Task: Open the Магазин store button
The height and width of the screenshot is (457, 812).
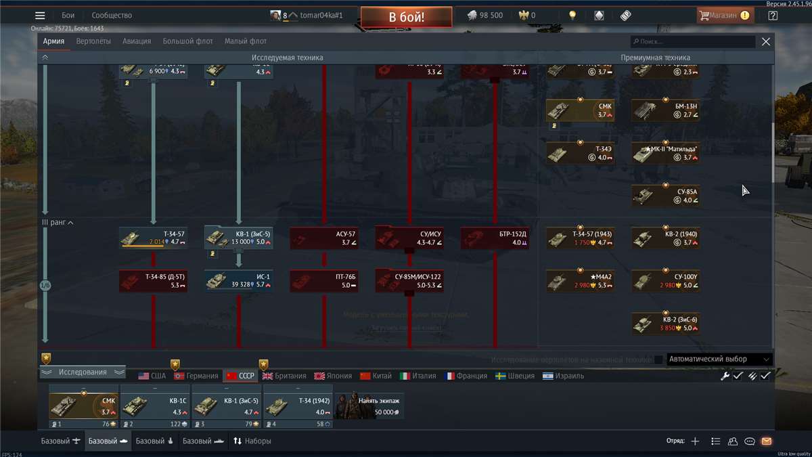Action: (725, 15)
